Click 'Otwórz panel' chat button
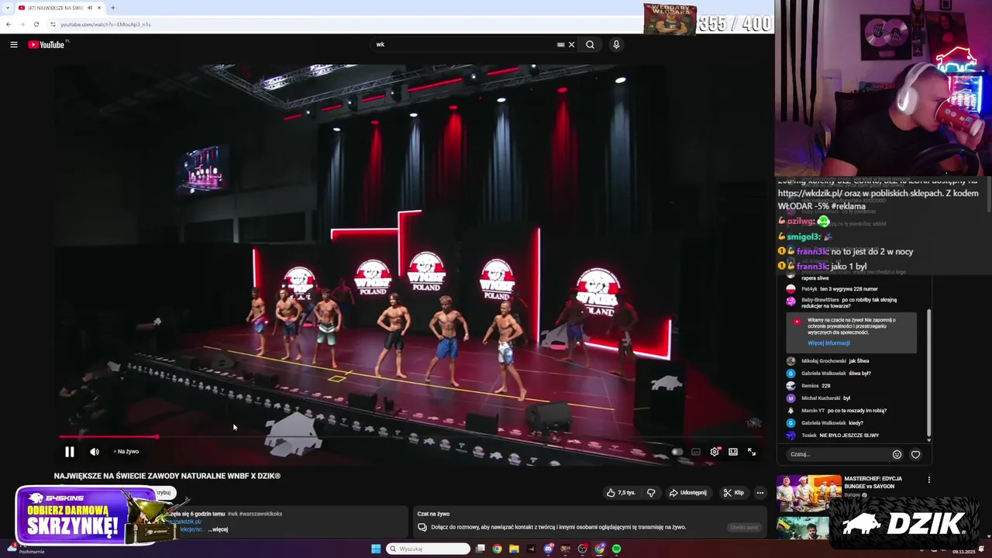992x558 pixels. [744, 528]
